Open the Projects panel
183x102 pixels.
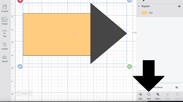(5, 8)
